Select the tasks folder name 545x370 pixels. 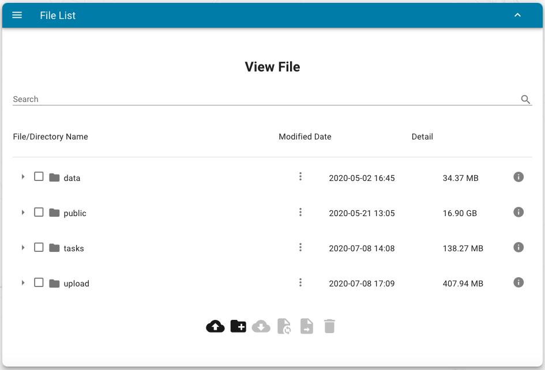[74, 248]
